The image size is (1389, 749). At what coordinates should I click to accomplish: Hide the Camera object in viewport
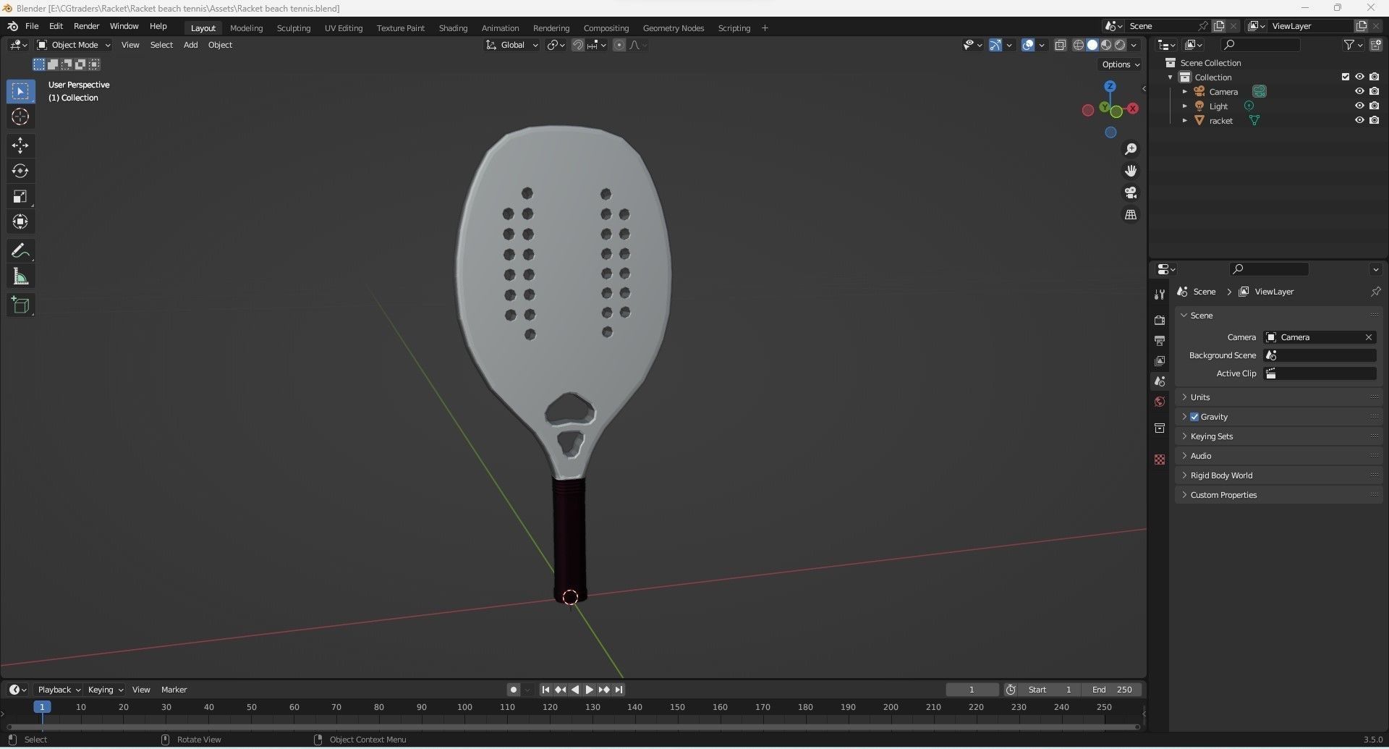point(1359,92)
